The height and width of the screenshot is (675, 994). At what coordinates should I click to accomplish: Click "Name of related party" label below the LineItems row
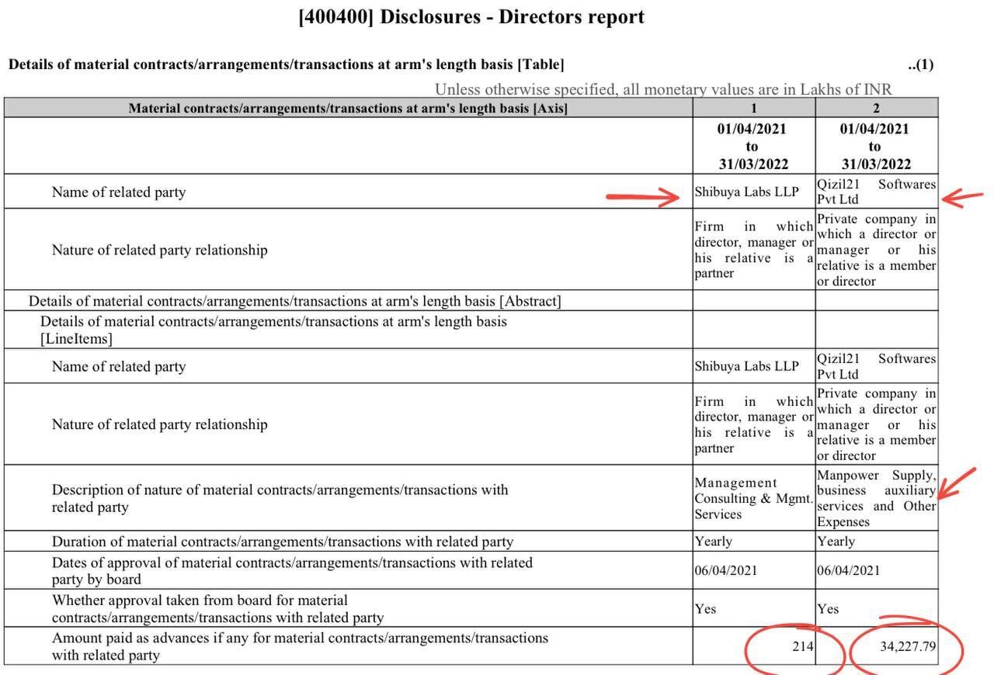[x=119, y=366]
